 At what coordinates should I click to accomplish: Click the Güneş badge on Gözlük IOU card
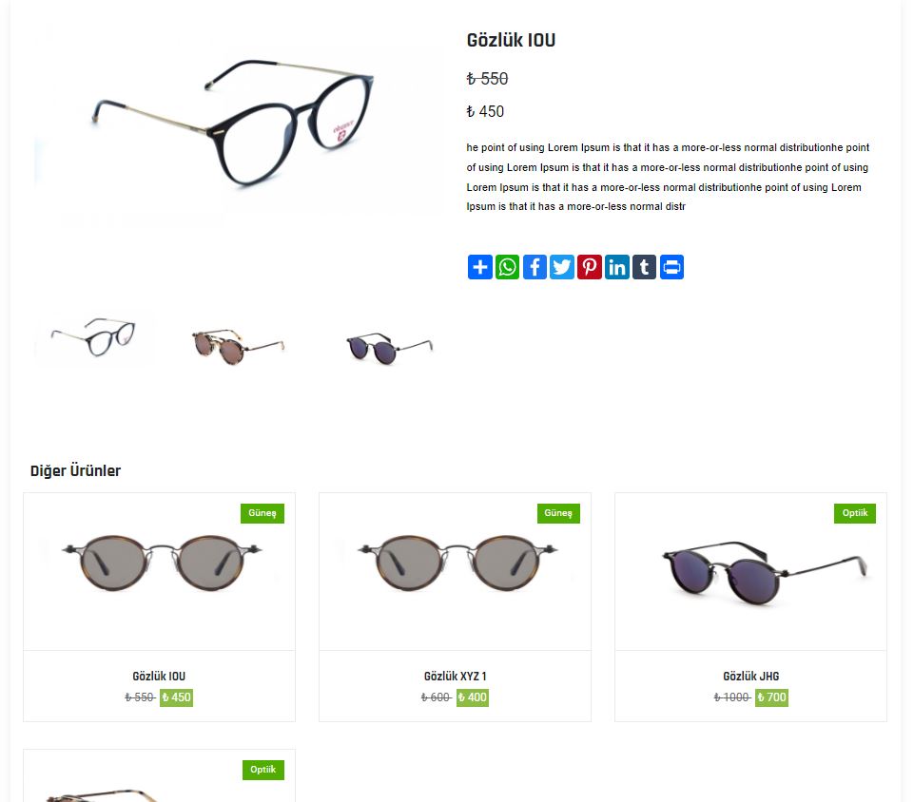(263, 513)
